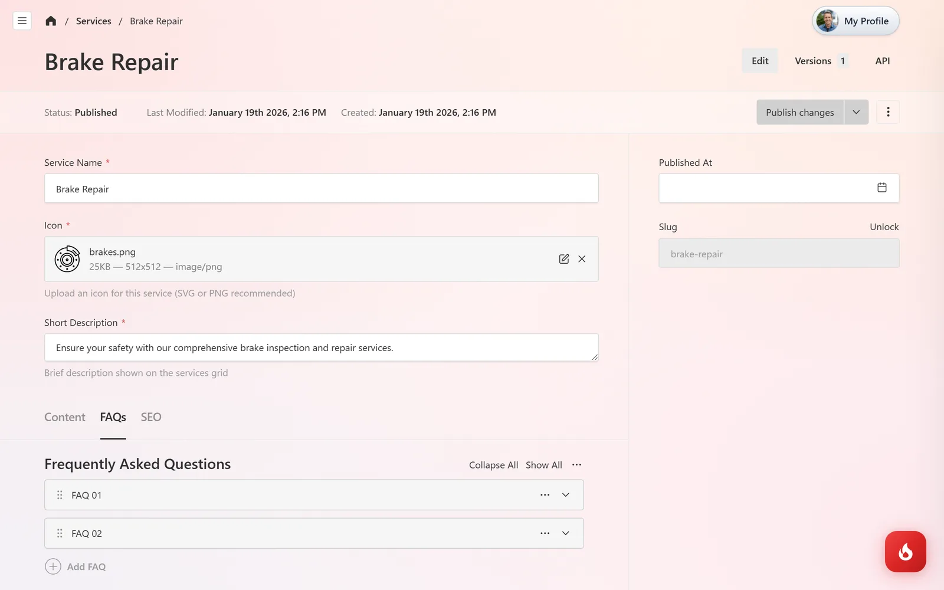Unlock the Slug field

884,227
